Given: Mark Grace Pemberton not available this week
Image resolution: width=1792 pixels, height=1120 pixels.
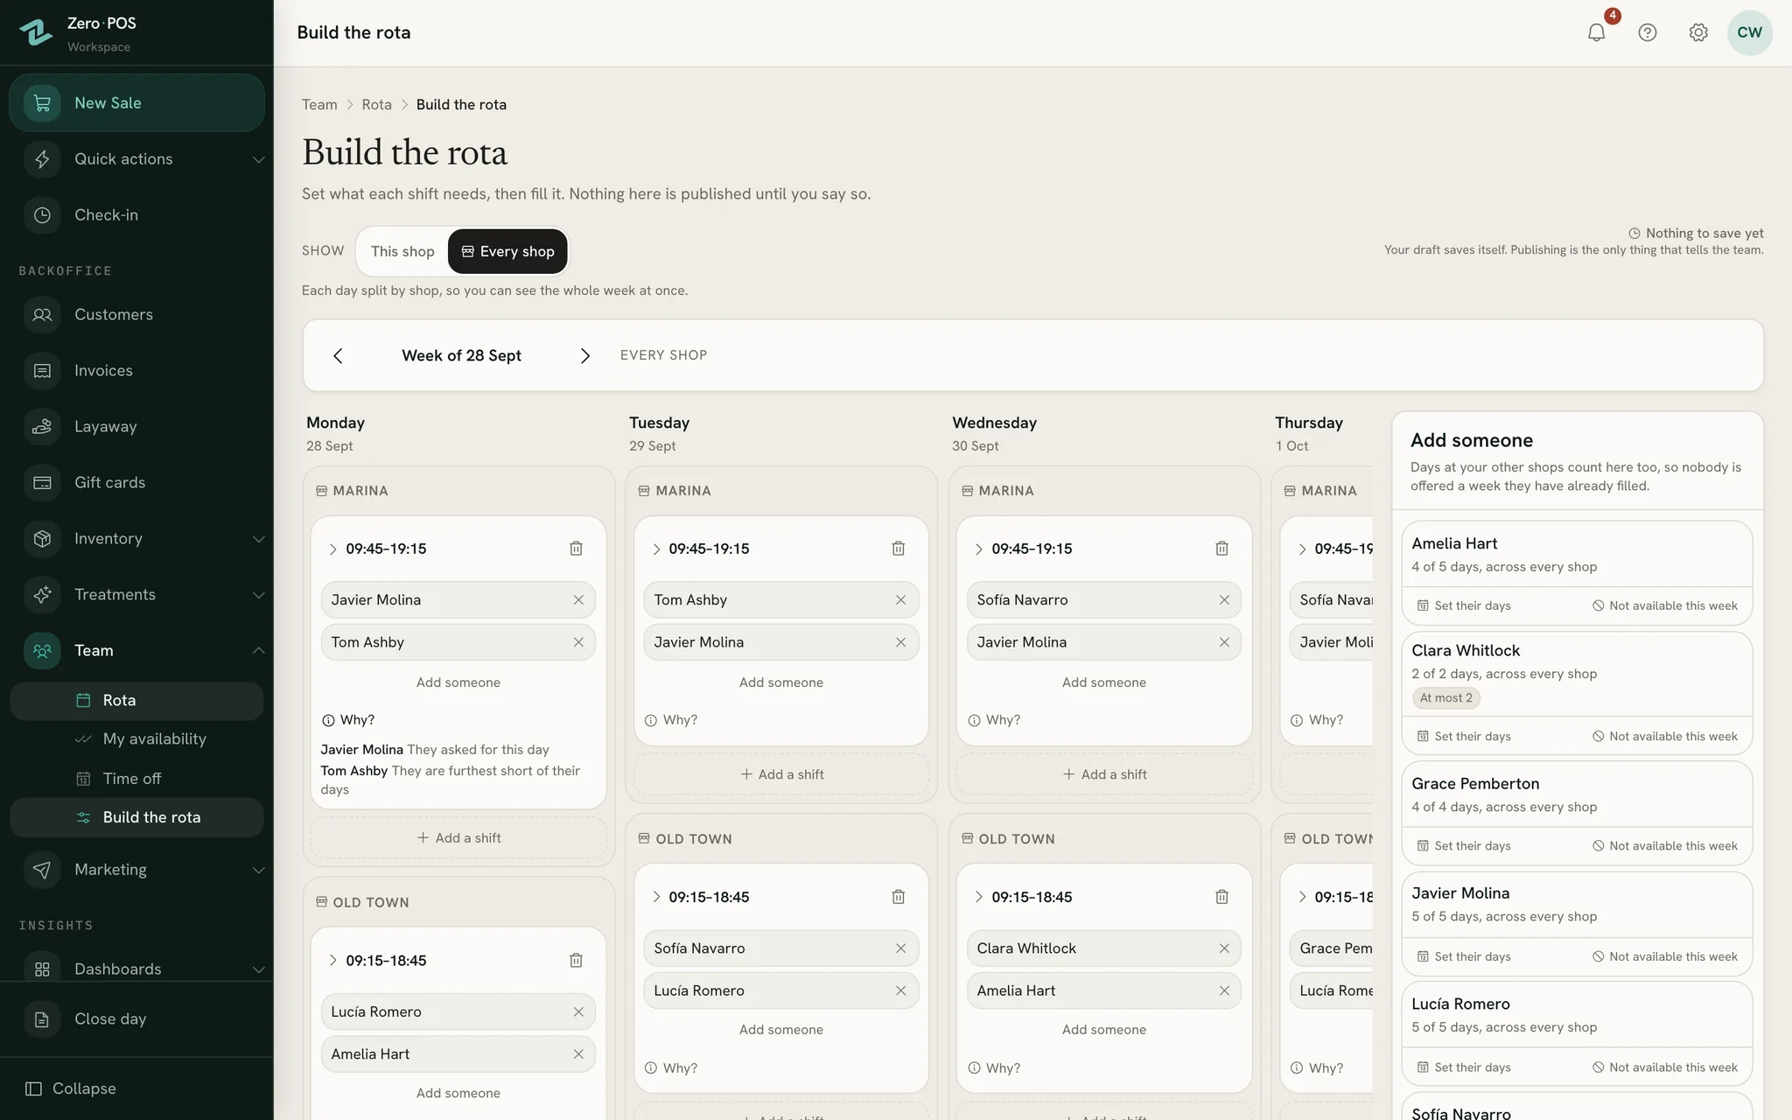Looking at the screenshot, I should [x=1664, y=846].
